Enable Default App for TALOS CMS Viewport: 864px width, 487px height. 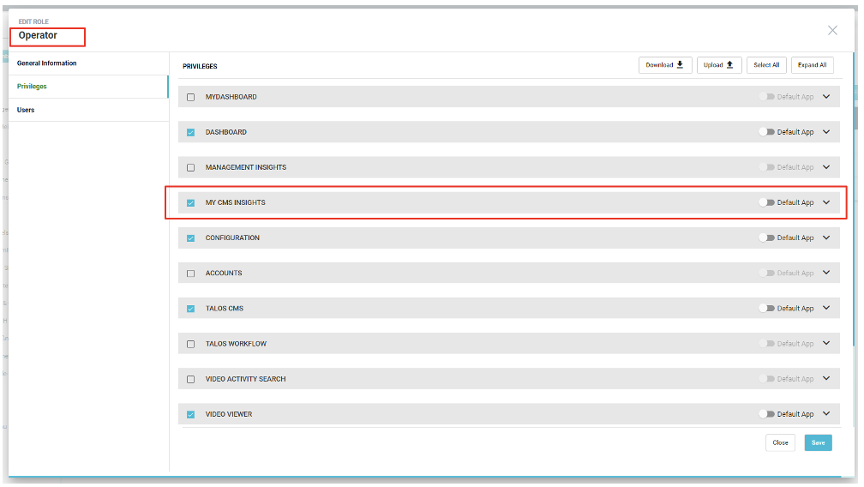(765, 309)
